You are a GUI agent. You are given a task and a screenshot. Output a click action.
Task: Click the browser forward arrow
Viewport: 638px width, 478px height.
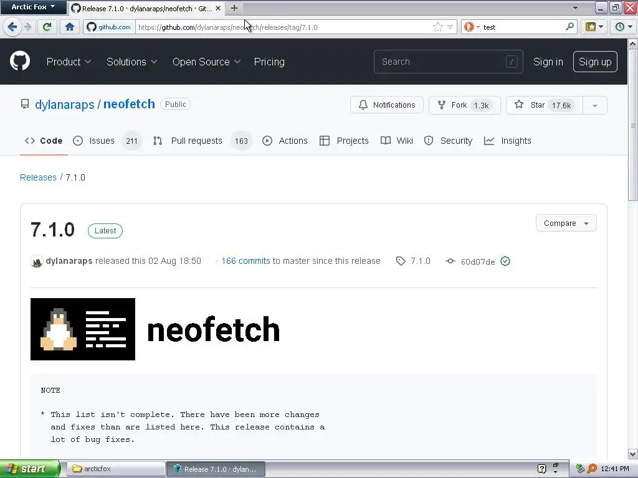[27, 27]
